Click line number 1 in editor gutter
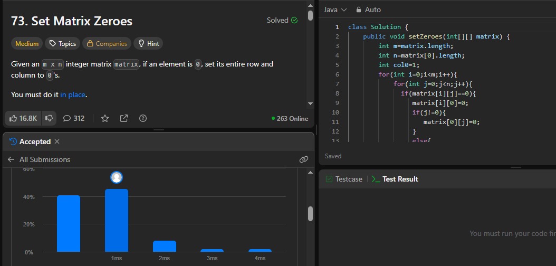This screenshot has width=556, height=266. click(337, 27)
